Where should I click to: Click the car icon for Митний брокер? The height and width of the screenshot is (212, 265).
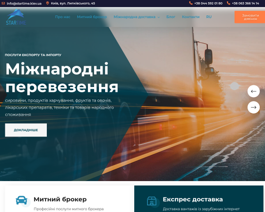coord(22,201)
